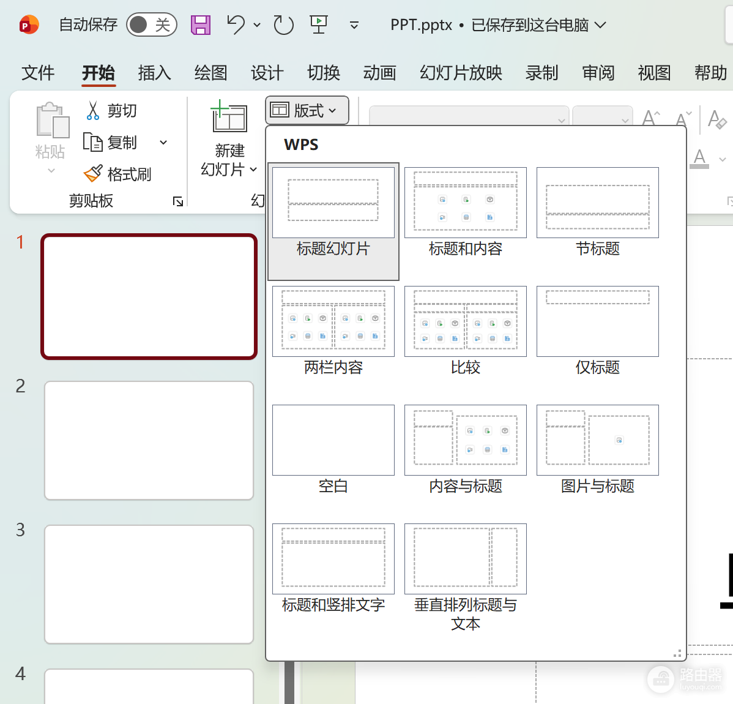The height and width of the screenshot is (704, 733).
Task: Expand the 新建幻灯片 dropdown arrow
Action: pyautogui.click(x=254, y=170)
